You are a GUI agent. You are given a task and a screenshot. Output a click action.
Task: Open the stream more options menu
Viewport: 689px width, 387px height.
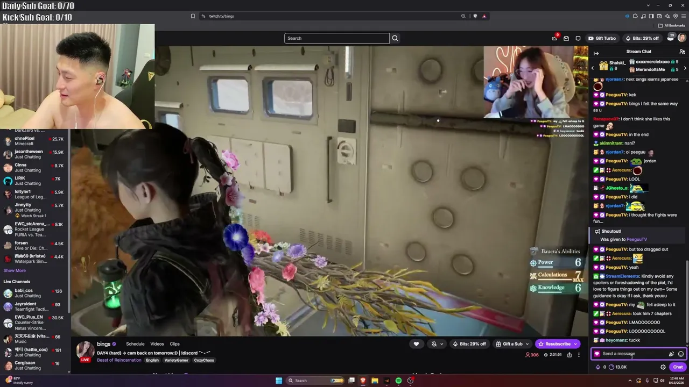(x=579, y=355)
